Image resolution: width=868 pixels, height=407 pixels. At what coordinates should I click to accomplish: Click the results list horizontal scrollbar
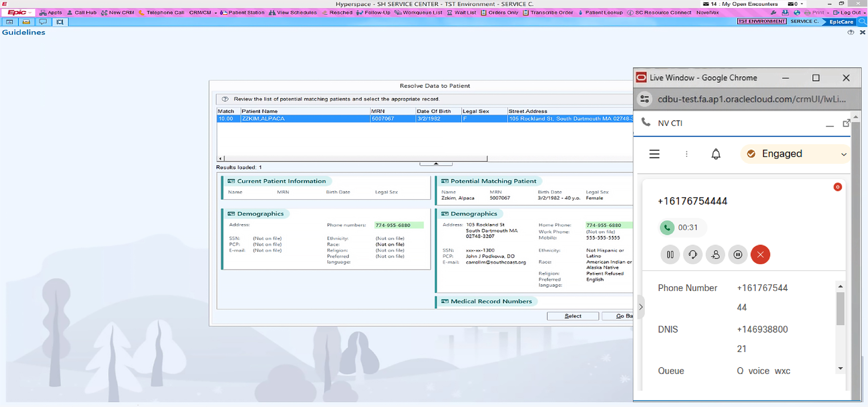[x=355, y=158]
